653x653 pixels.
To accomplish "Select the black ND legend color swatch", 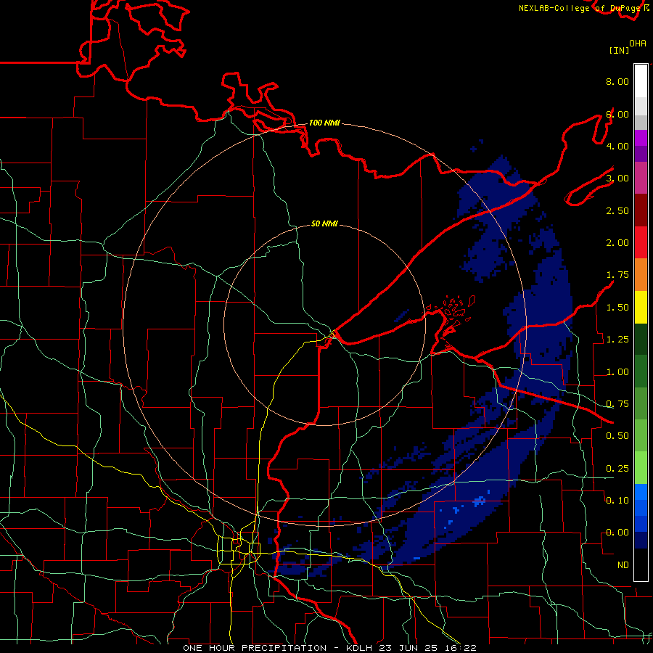I will pos(641,564).
